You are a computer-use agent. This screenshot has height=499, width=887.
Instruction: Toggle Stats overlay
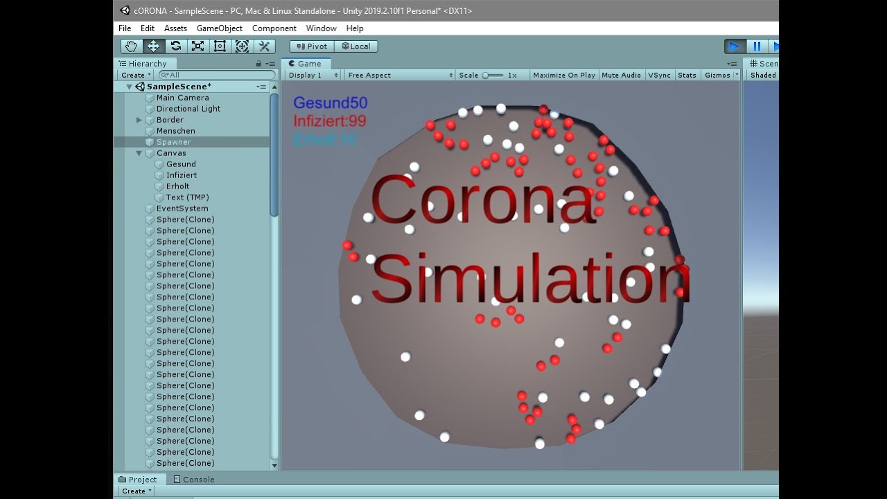687,75
